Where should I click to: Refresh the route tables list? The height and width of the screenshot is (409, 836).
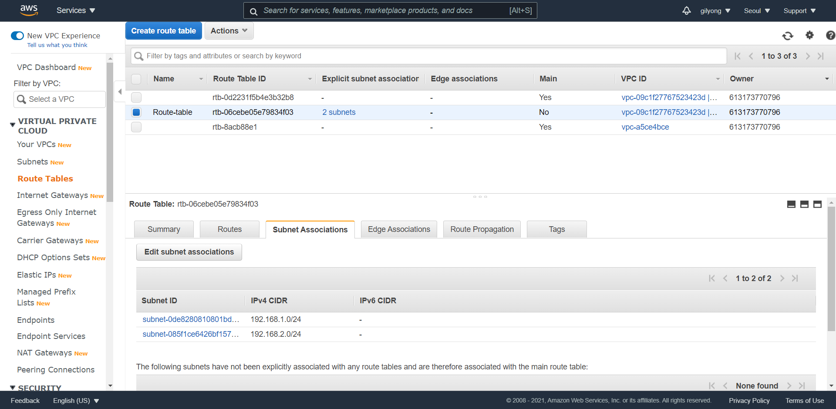[788, 36]
